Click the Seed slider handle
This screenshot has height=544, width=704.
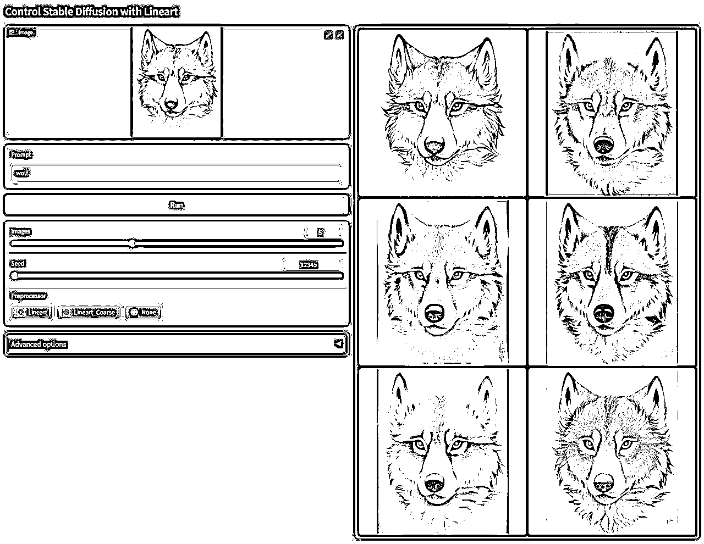[x=14, y=275]
